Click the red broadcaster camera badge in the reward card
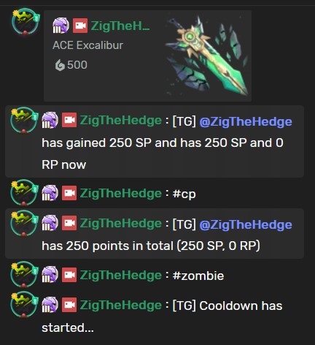Viewport: 315px width, 345px height. [x=80, y=26]
